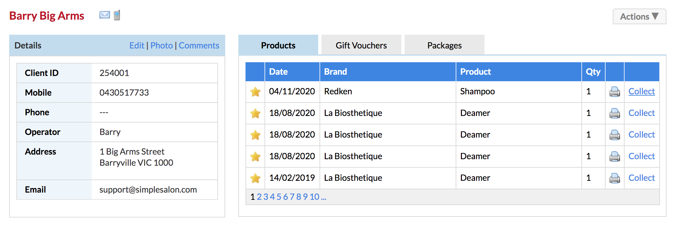Click the Qty column header
Screen dimensions: 675x226
(x=593, y=72)
